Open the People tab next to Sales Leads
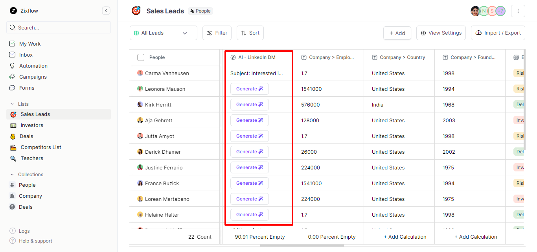Image resolution: width=537 pixels, height=252 pixels. tap(200, 11)
